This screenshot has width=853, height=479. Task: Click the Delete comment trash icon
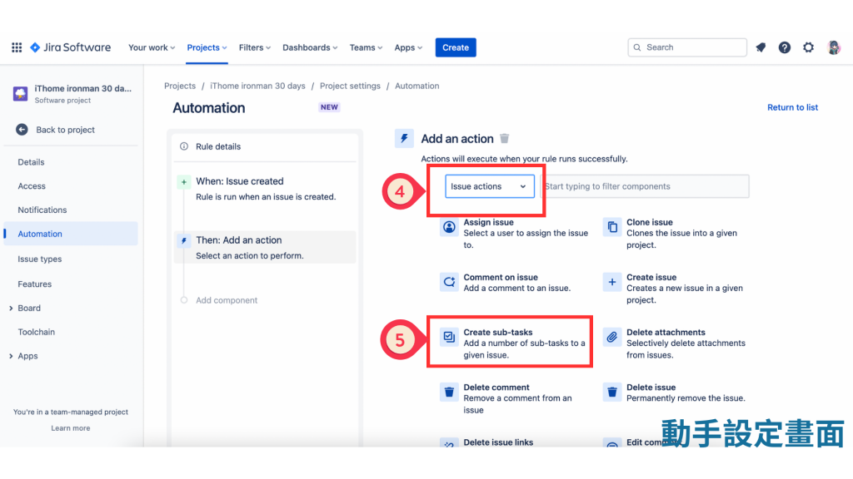pos(449,393)
